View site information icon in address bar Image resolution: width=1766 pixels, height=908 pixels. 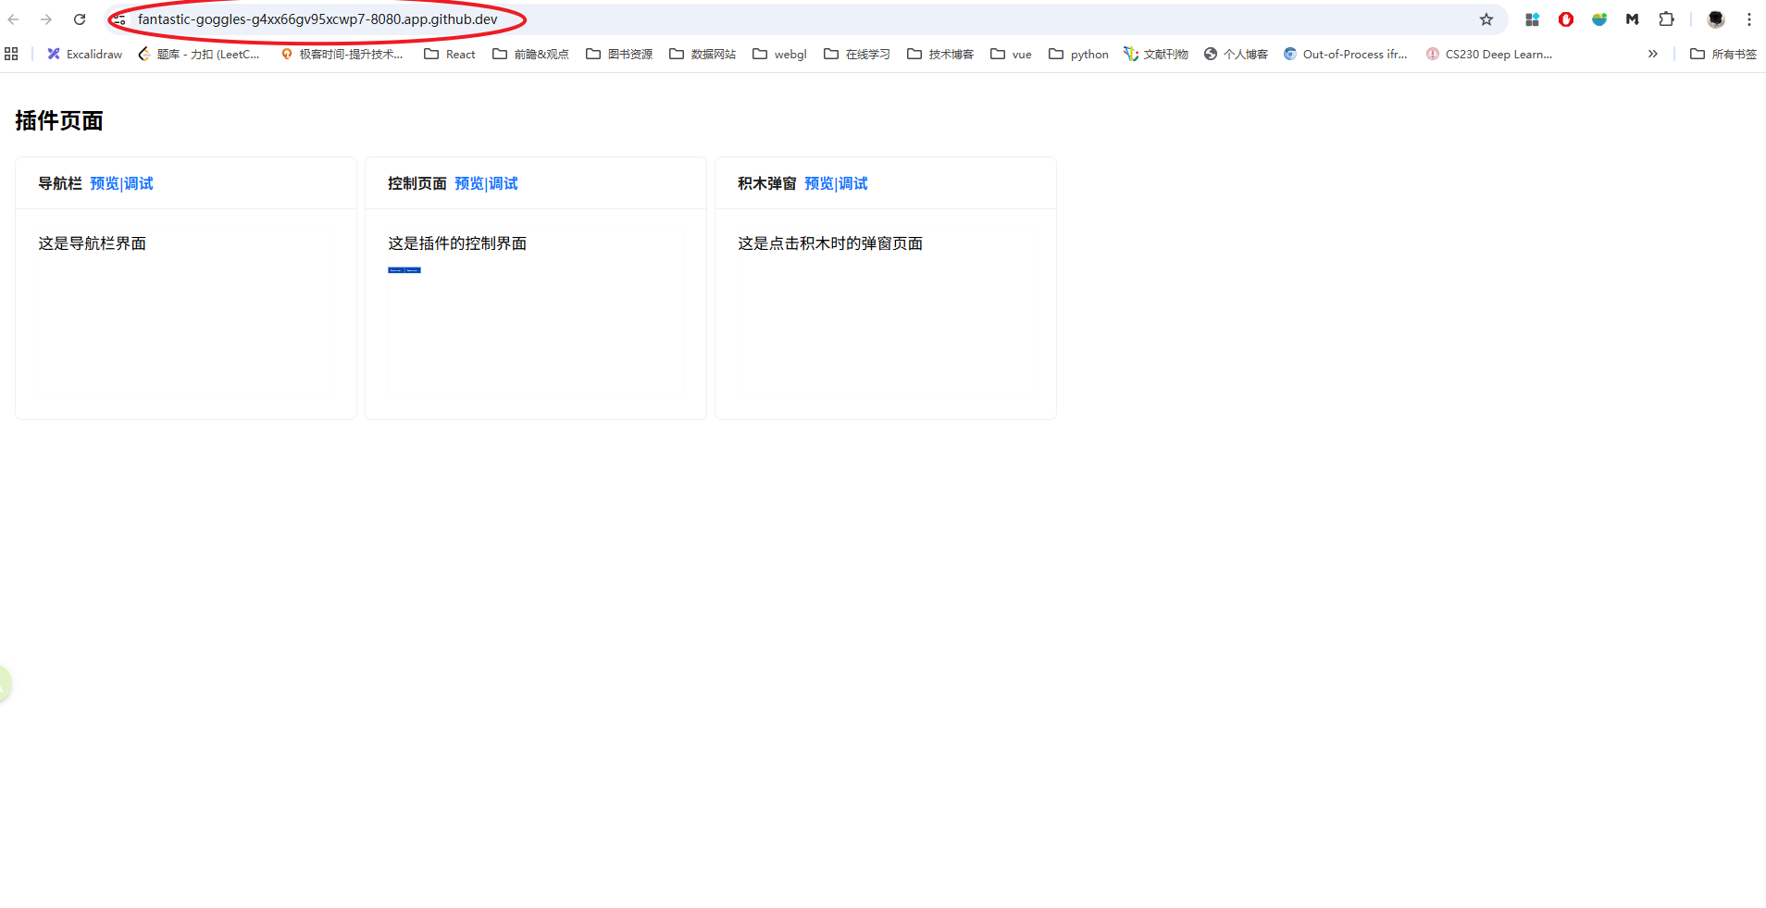click(118, 19)
